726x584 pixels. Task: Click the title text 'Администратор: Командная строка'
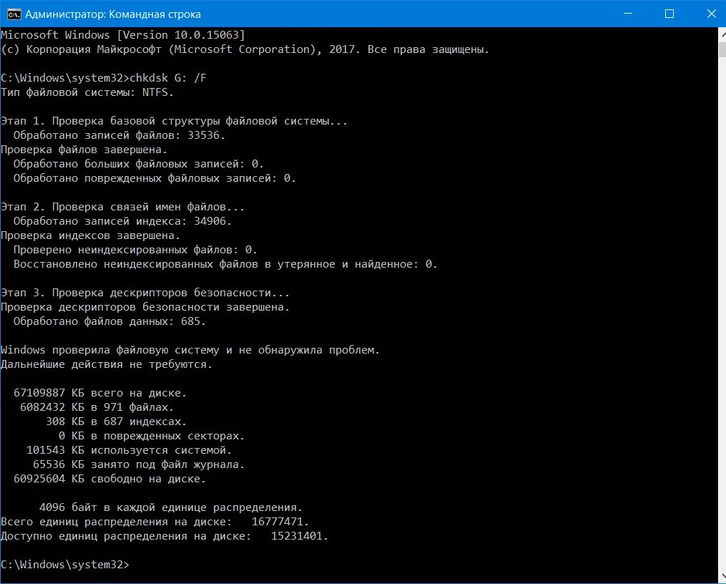pyautogui.click(x=113, y=14)
